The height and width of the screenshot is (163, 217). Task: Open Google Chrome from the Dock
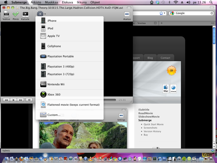tap(115, 159)
